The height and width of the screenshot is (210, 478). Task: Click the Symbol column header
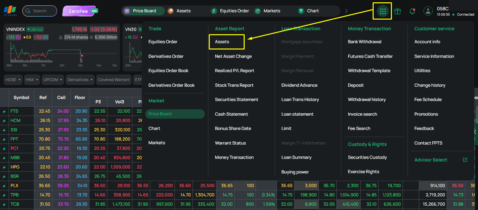(x=21, y=98)
